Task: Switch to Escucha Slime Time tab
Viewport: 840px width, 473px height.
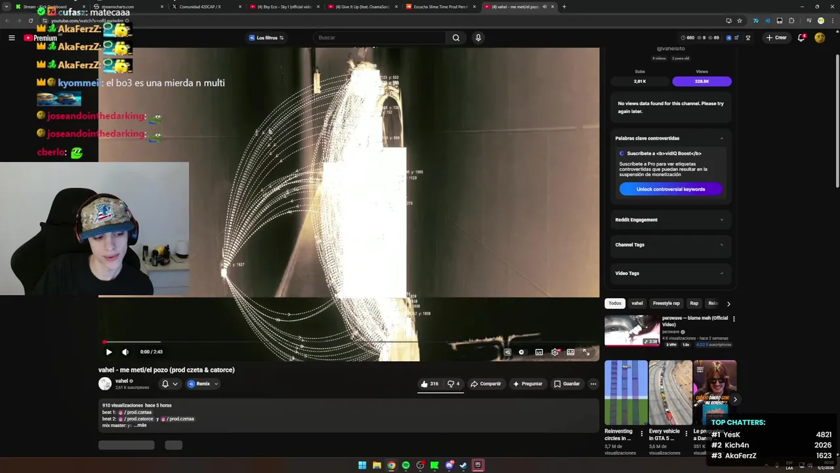Action: pyautogui.click(x=440, y=7)
